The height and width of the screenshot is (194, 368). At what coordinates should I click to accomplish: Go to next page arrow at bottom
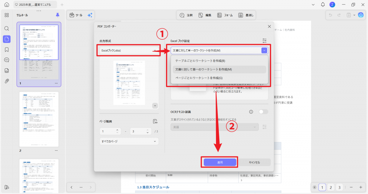click(90, 187)
